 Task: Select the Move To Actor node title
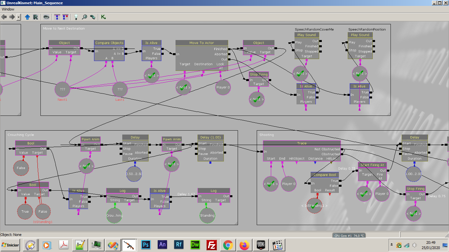point(201,43)
